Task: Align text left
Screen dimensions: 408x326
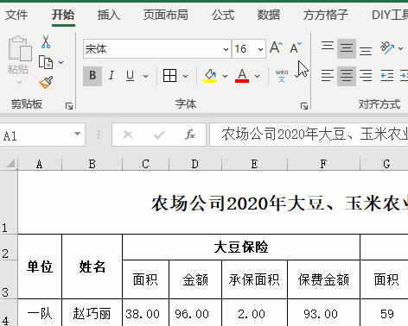Action: (328, 76)
